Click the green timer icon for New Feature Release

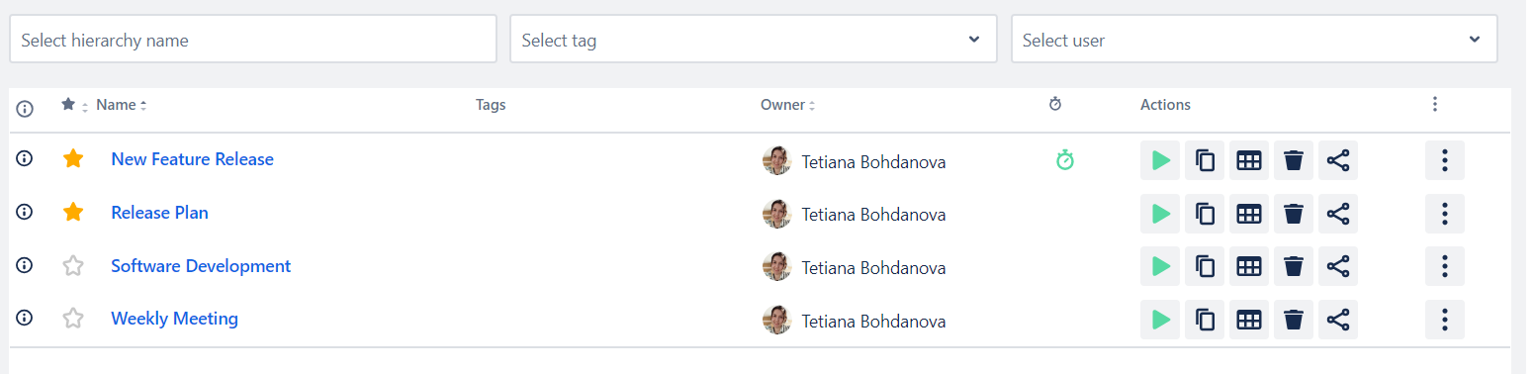pyautogui.click(x=1064, y=159)
